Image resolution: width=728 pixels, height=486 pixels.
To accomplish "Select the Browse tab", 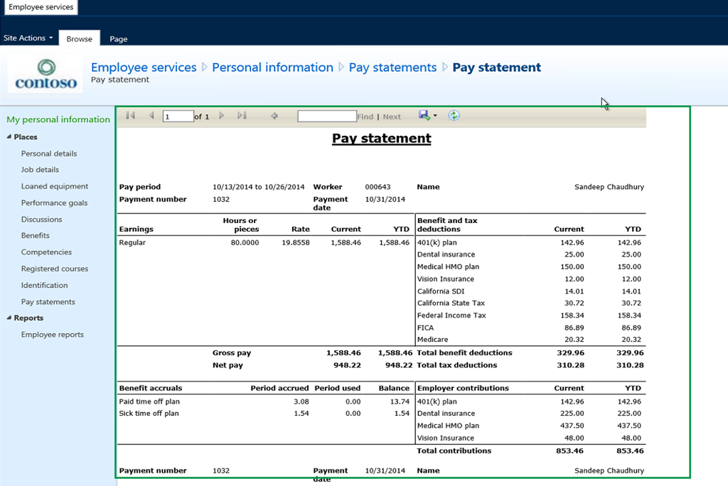I will coord(79,39).
